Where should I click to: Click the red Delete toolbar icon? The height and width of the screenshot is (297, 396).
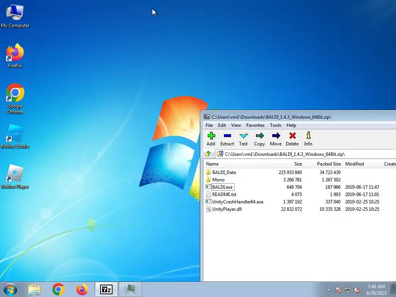[x=292, y=139]
